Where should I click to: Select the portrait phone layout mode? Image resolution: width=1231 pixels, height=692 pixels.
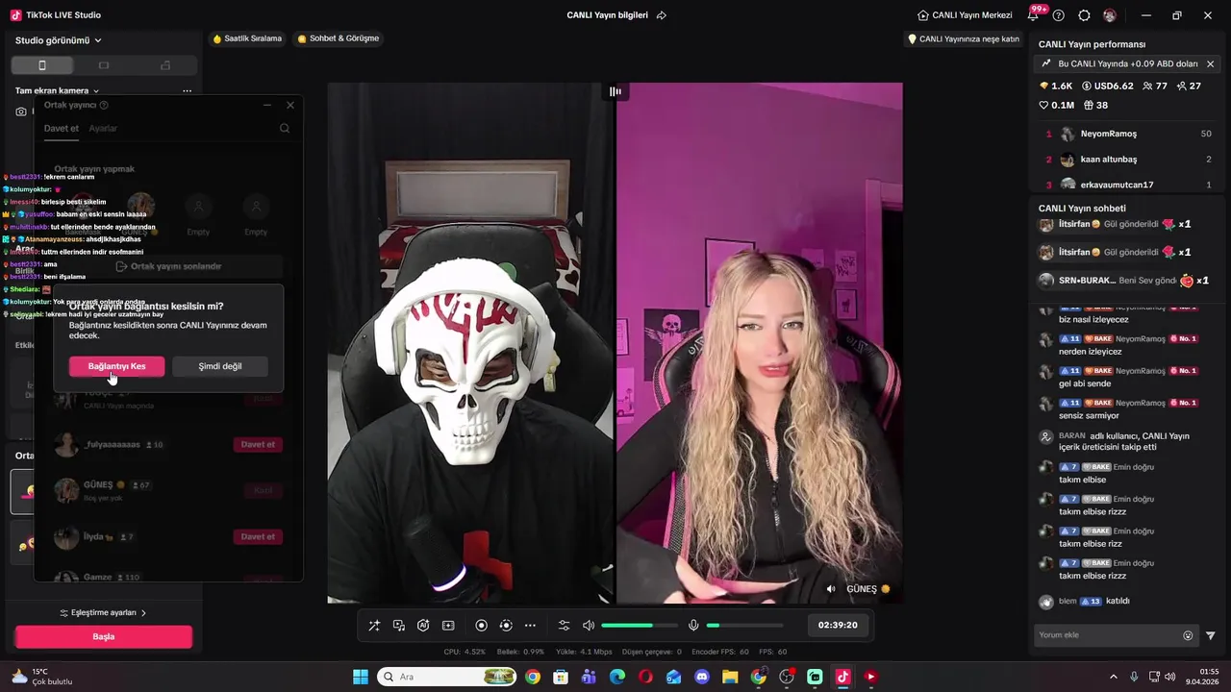pos(42,65)
